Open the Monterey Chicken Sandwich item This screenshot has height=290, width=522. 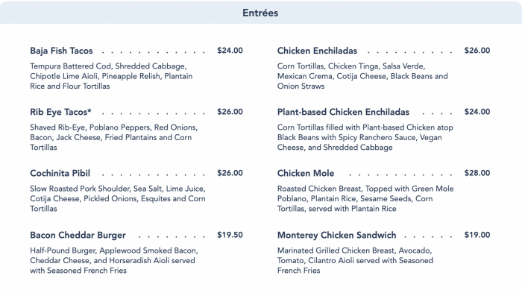[x=337, y=235]
